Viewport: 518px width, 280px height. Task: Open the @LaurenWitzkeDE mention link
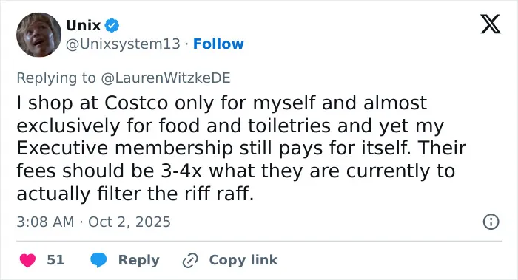[166, 78]
